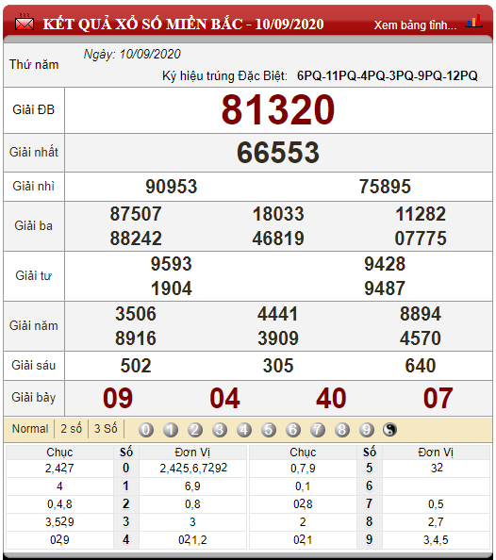The height and width of the screenshot is (560, 496).
Task: Select digit 3 filter ball
Action: [x=220, y=430]
